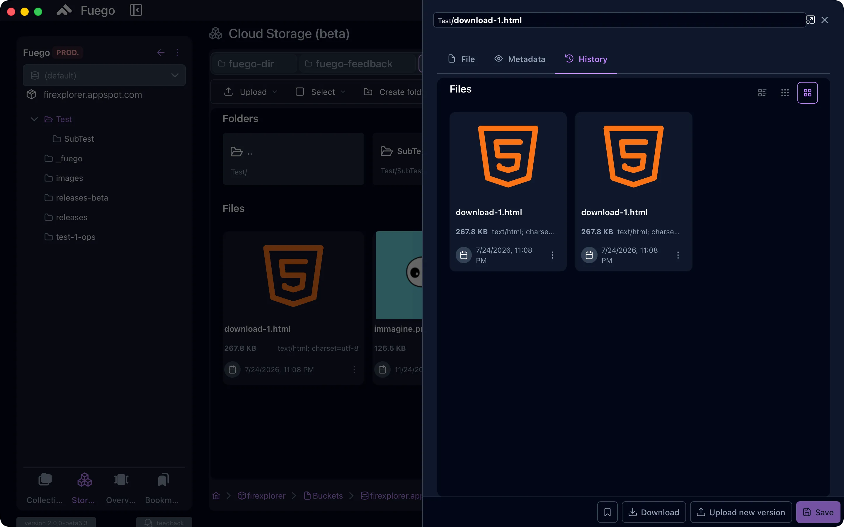Select the fuego-feedback bucket tab

point(358,64)
